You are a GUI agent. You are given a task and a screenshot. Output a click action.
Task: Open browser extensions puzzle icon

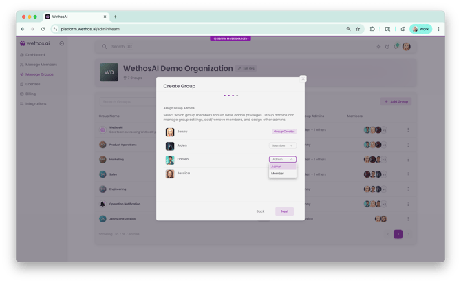tap(372, 29)
